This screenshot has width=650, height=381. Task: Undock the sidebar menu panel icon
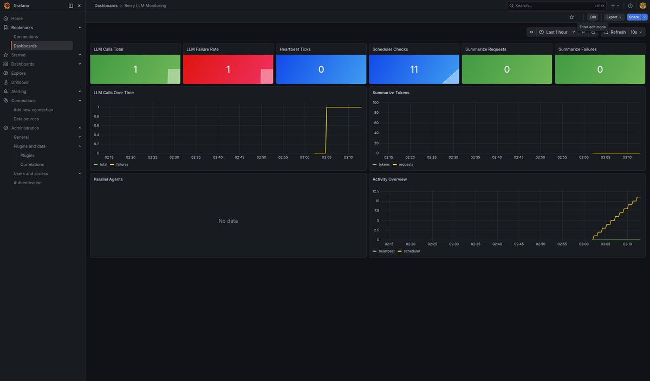tap(71, 5)
